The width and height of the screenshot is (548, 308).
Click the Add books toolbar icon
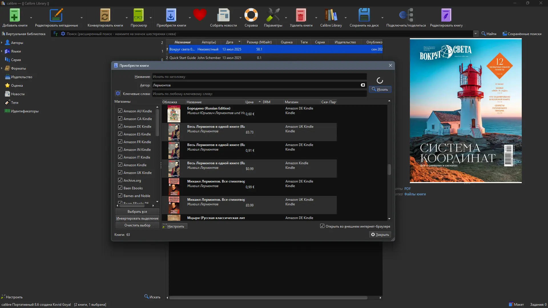point(15,16)
